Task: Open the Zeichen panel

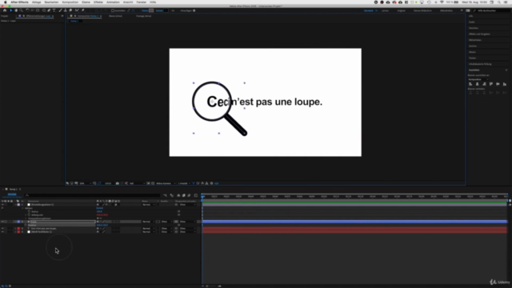Action: point(473,46)
